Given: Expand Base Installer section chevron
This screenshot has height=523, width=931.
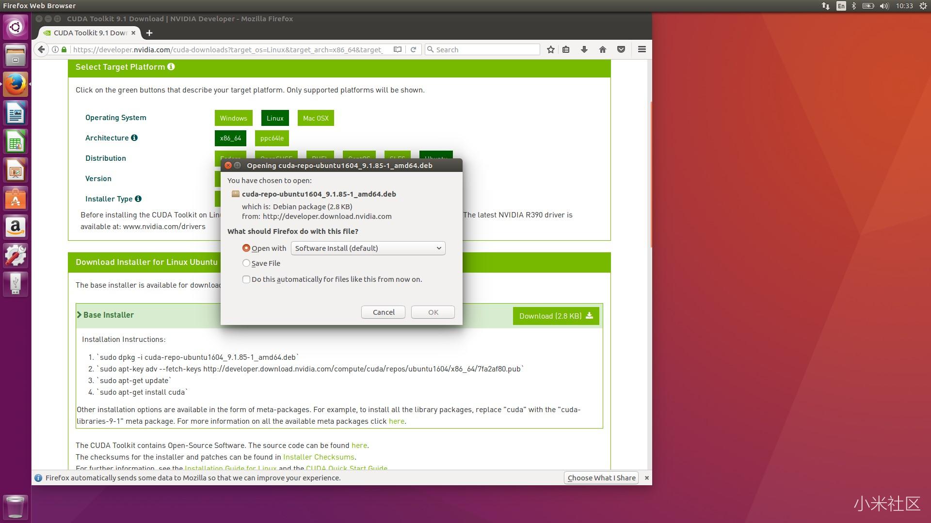Looking at the screenshot, I should pos(79,315).
